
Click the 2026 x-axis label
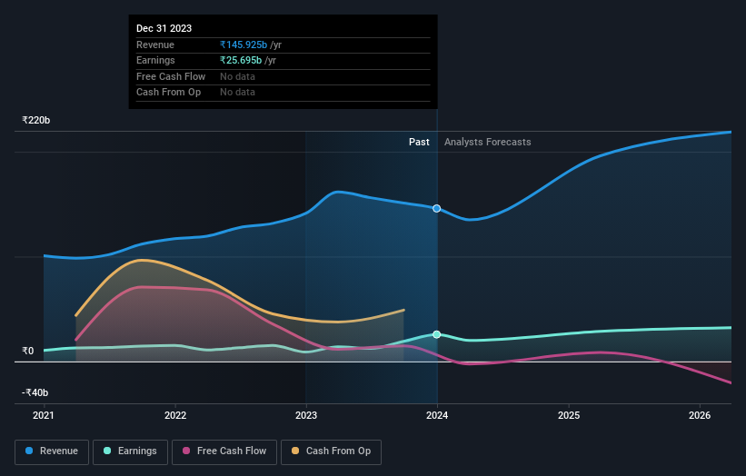tap(700, 416)
